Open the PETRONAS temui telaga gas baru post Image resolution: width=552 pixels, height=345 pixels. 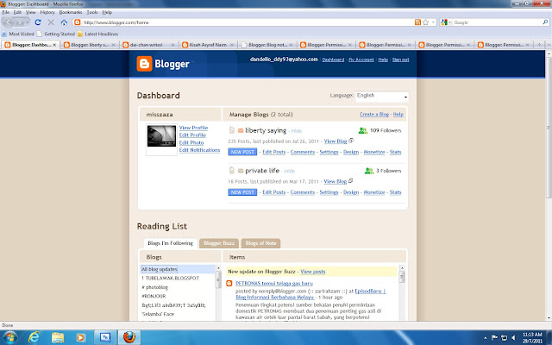274,283
